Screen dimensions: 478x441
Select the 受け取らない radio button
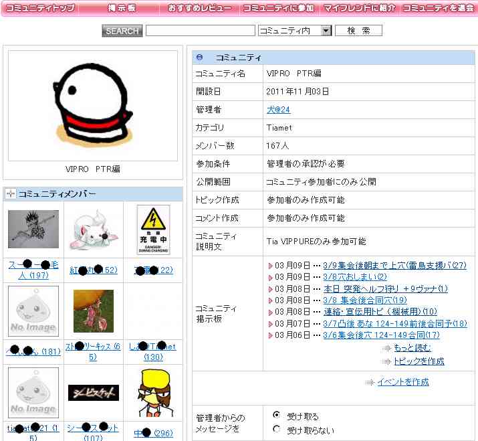point(277,429)
